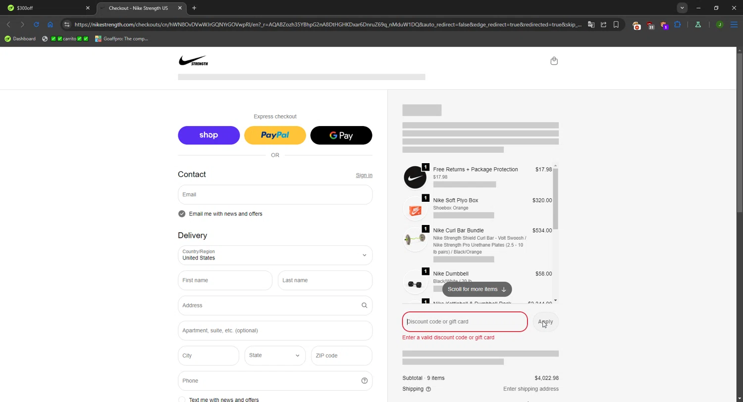The width and height of the screenshot is (743, 402).
Task: Click the browser address bar URL
Action: tap(328, 24)
